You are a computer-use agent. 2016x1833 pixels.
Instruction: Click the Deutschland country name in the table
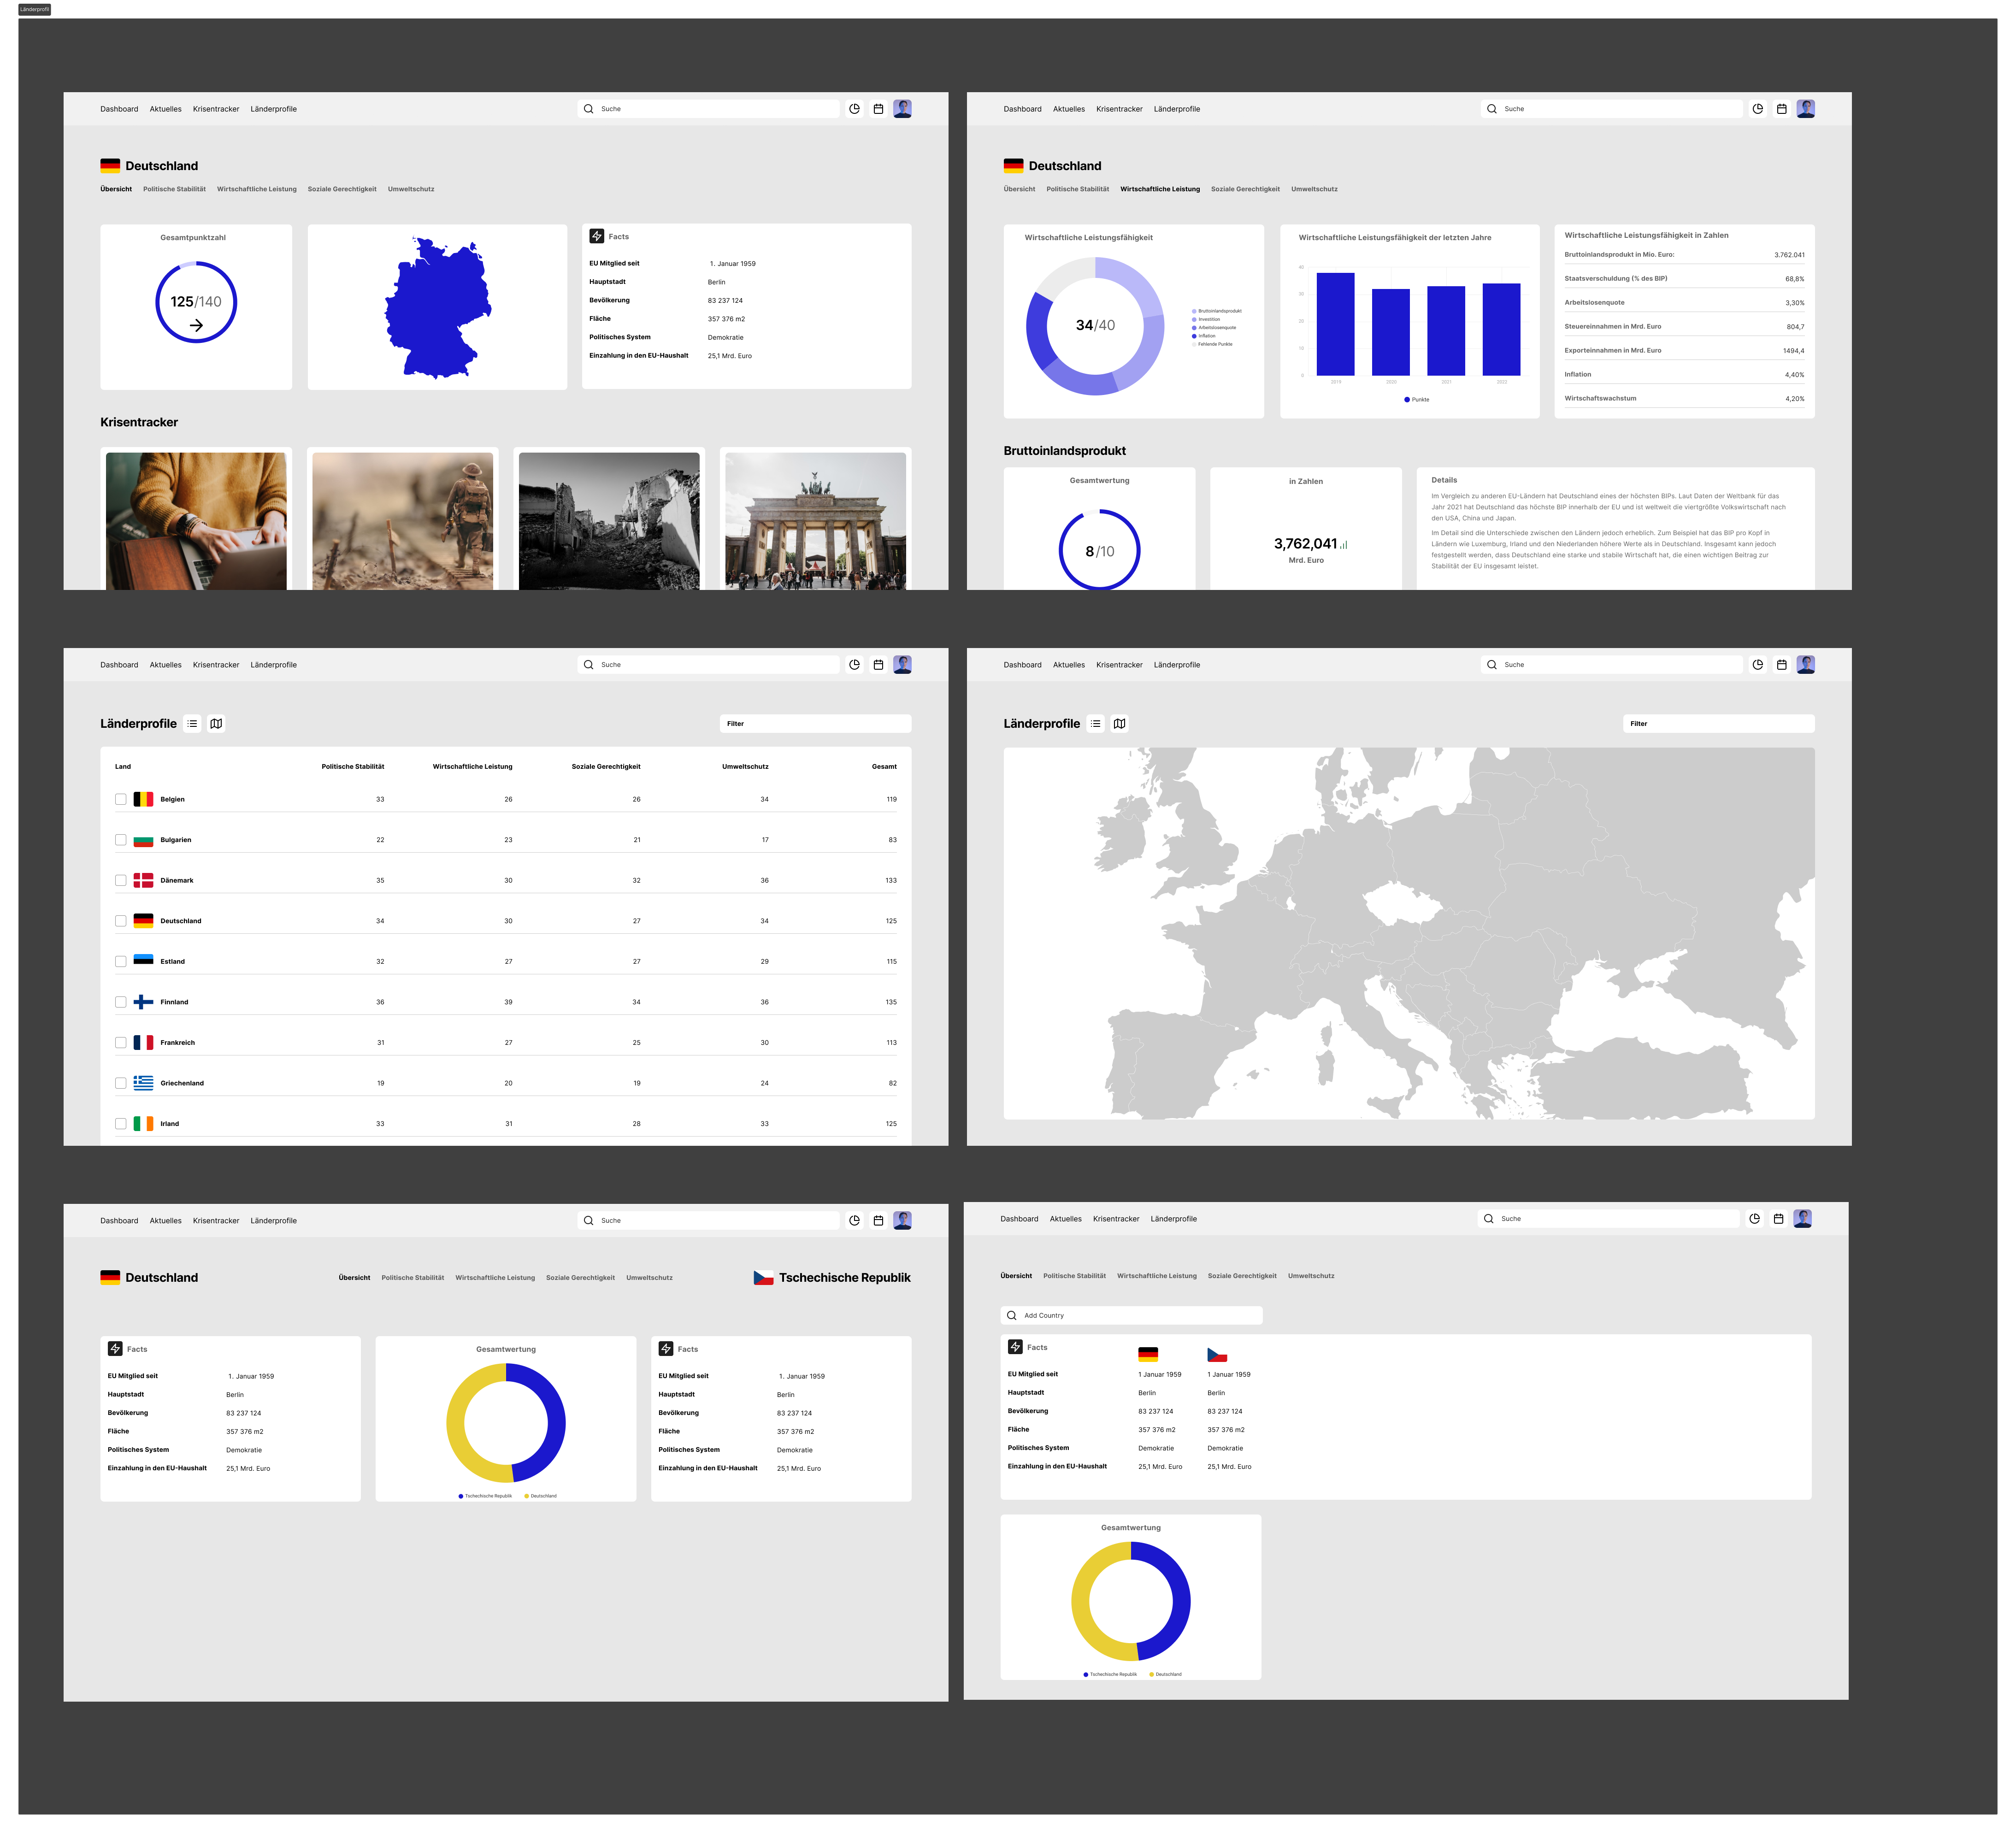[181, 921]
